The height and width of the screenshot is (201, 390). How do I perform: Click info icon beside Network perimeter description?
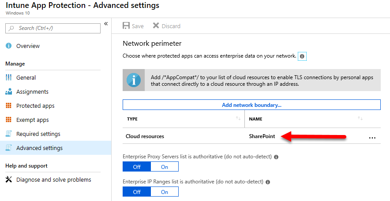click(302, 56)
